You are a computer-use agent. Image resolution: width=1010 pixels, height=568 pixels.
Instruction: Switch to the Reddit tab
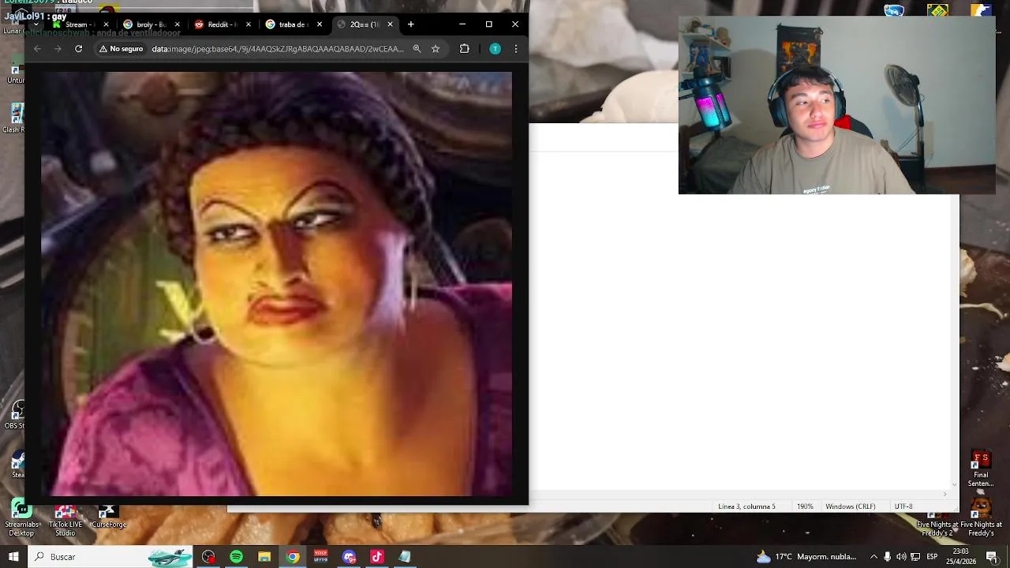click(221, 24)
